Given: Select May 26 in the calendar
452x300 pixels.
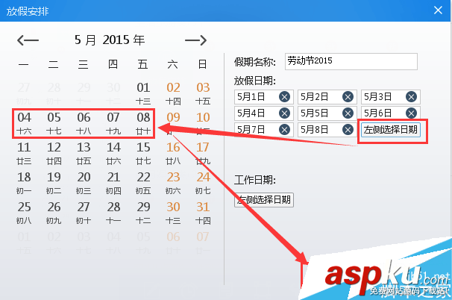Looking at the screenshot, I should point(54,213).
